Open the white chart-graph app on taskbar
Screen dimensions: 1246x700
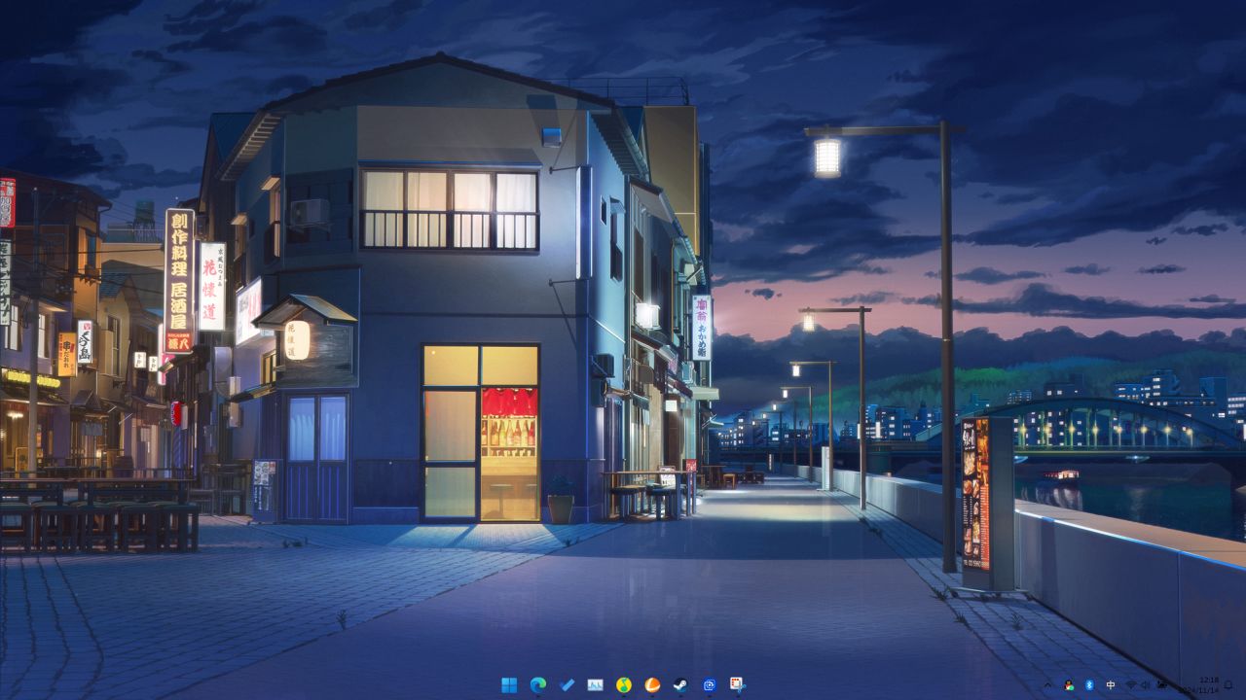coord(595,684)
